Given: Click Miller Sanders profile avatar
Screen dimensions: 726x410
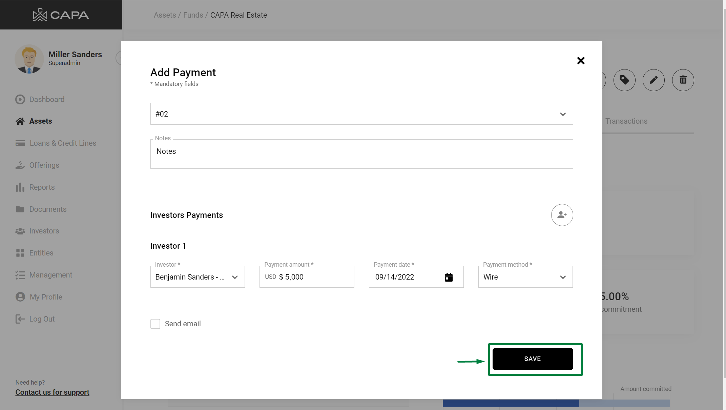Looking at the screenshot, I should [29, 59].
